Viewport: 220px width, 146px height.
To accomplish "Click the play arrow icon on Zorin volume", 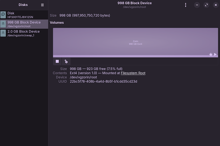I will point(216,55).
